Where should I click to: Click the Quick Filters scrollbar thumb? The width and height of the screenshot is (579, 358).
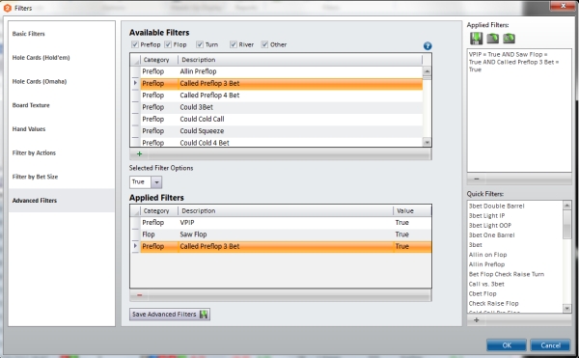click(566, 225)
